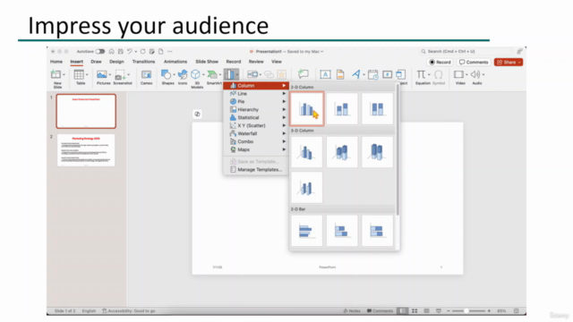This screenshot has width=573, height=322.
Task: Click Accessibility: Good to go status
Action: [129, 311]
